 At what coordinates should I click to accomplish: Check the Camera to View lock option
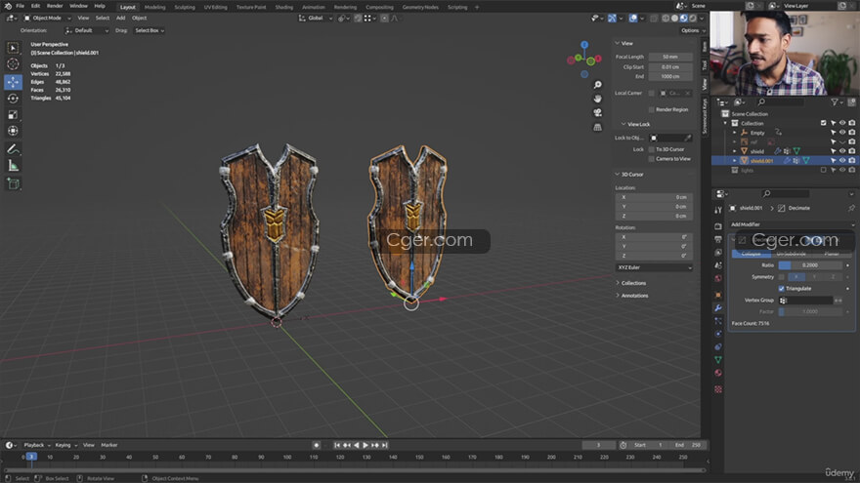pyautogui.click(x=652, y=158)
